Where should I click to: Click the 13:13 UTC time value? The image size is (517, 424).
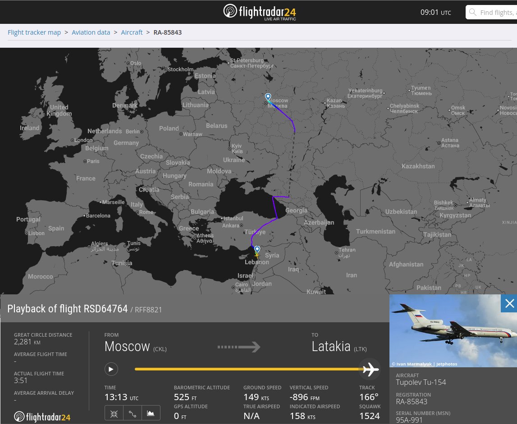click(x=121, y=397)
